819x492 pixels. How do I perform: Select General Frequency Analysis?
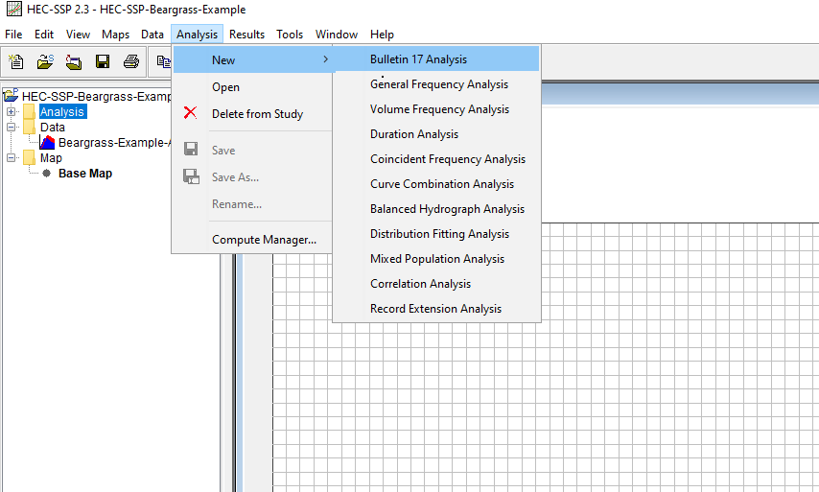click(436, 84)
